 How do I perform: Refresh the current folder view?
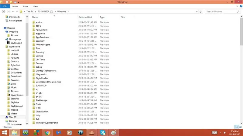tap(200, 11)
